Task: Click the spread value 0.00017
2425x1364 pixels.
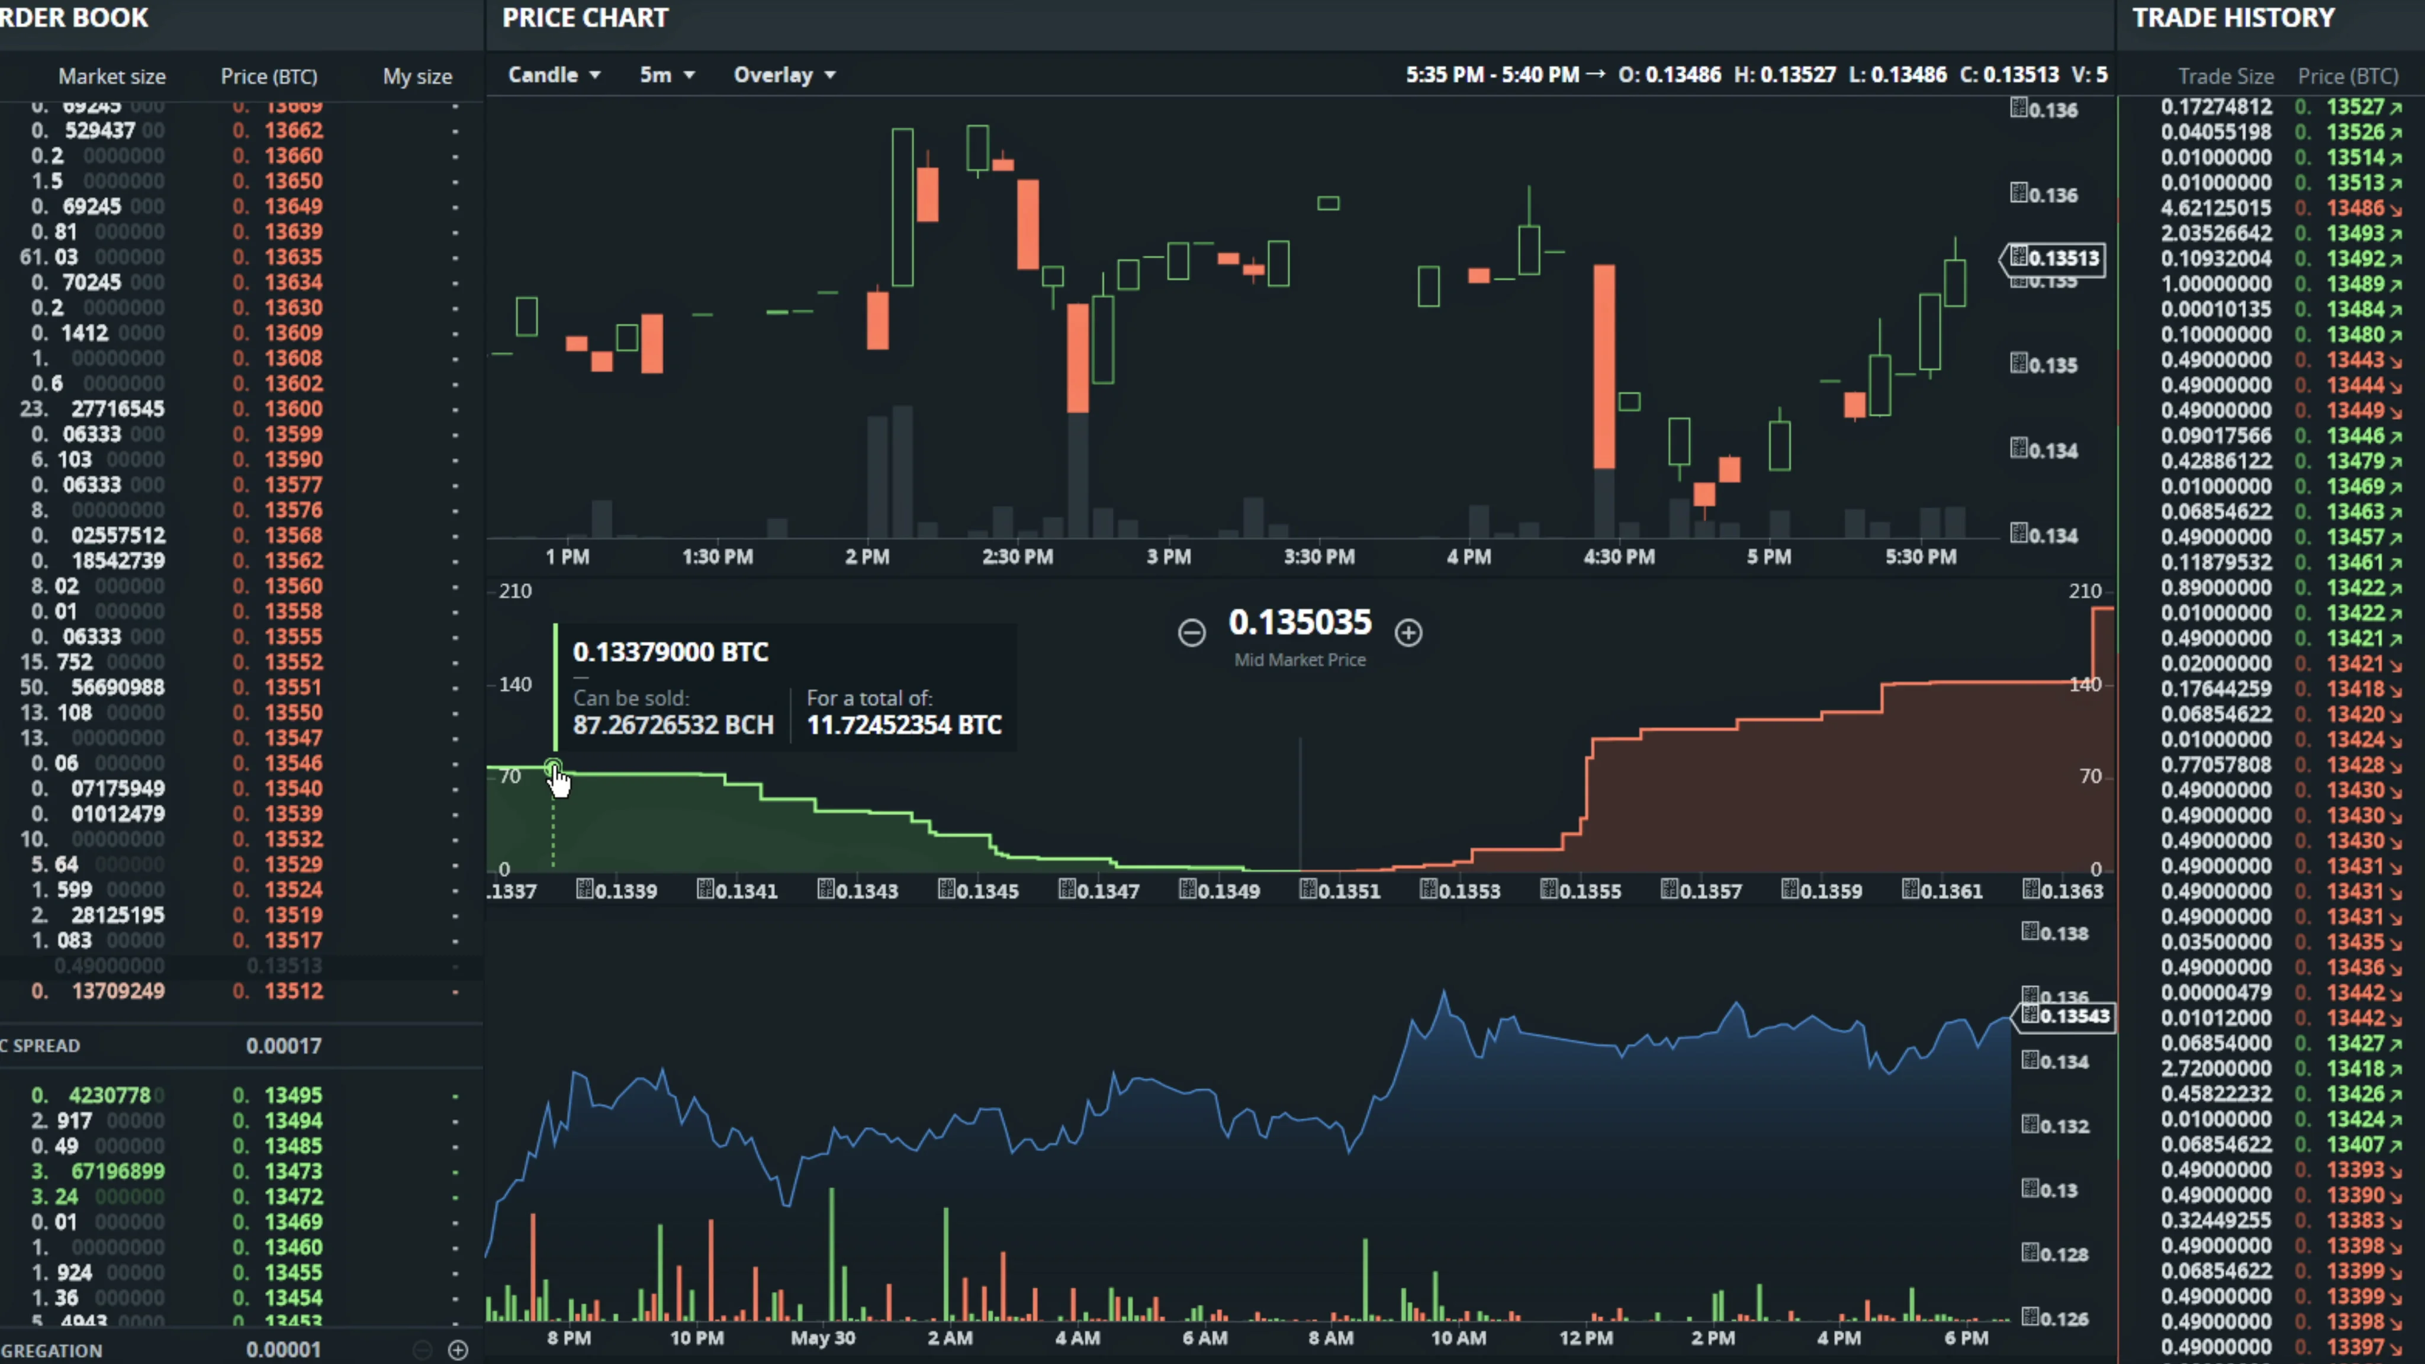Action: click(x=284, y=1046)
